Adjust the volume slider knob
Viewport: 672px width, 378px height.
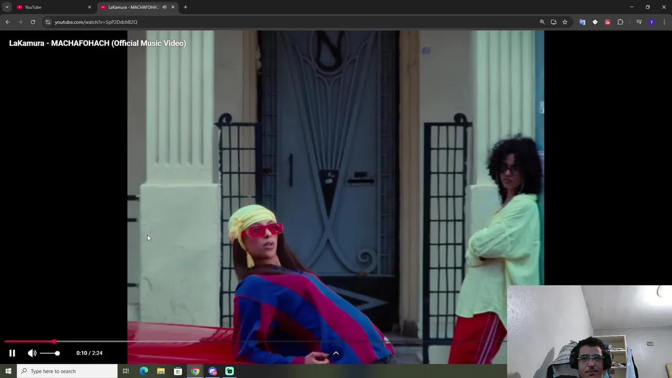click(x=57, y=353)
